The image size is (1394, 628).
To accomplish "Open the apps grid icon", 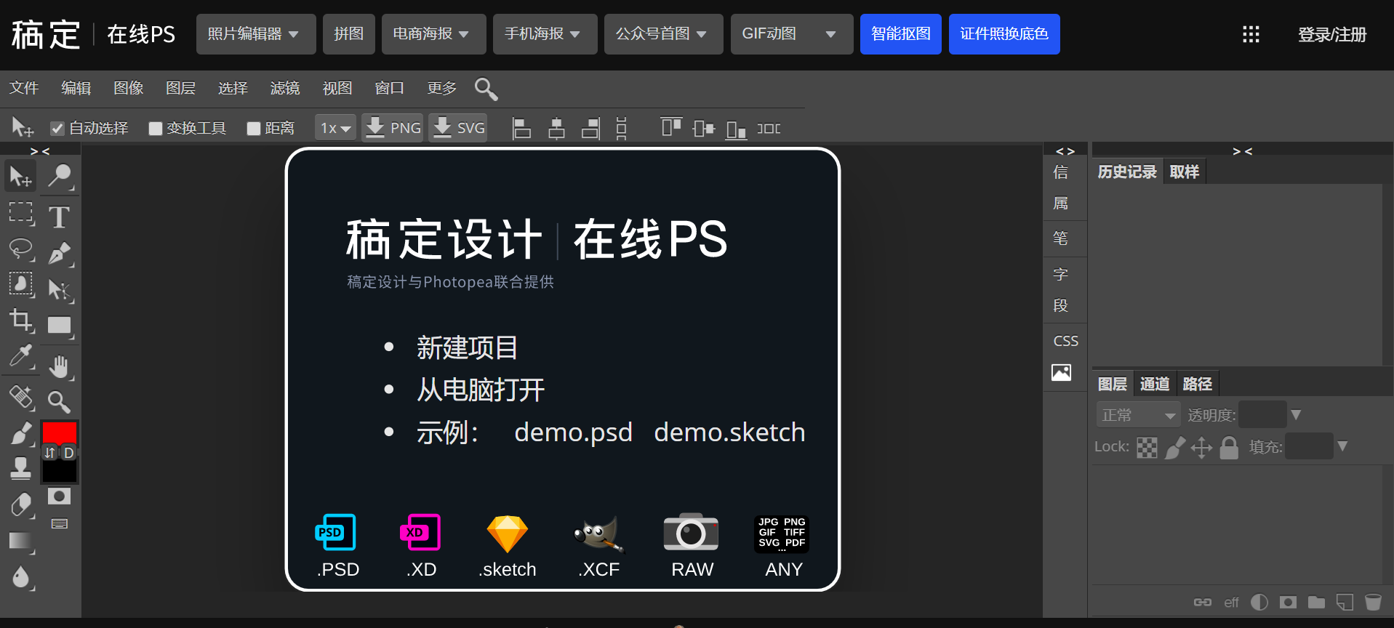I will (1251, 34).
